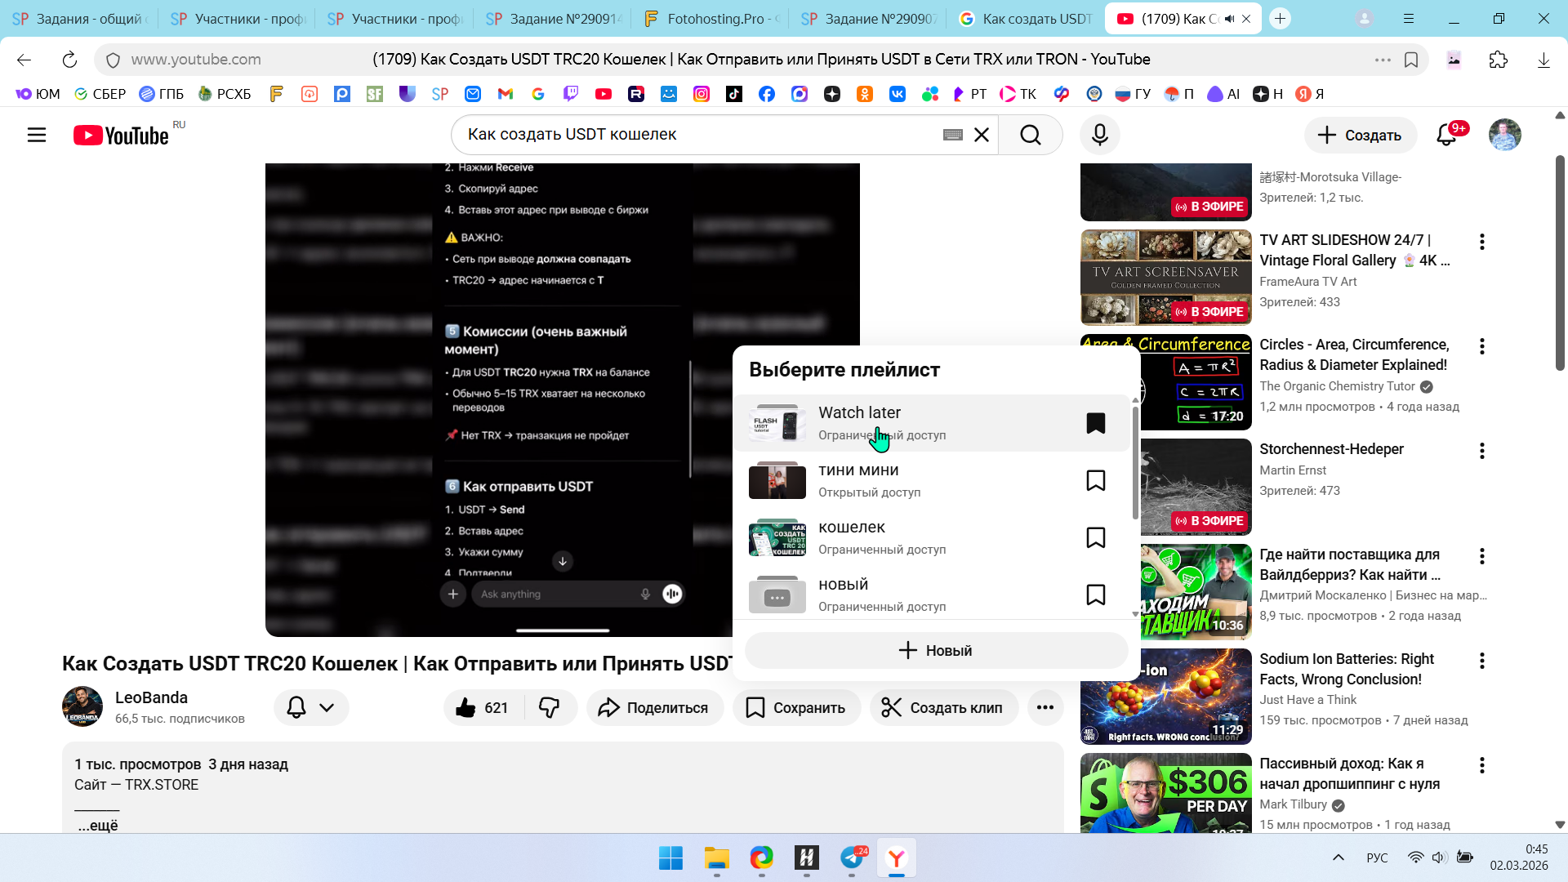Click Новый to create new playlist

click(x=936, y=650)
